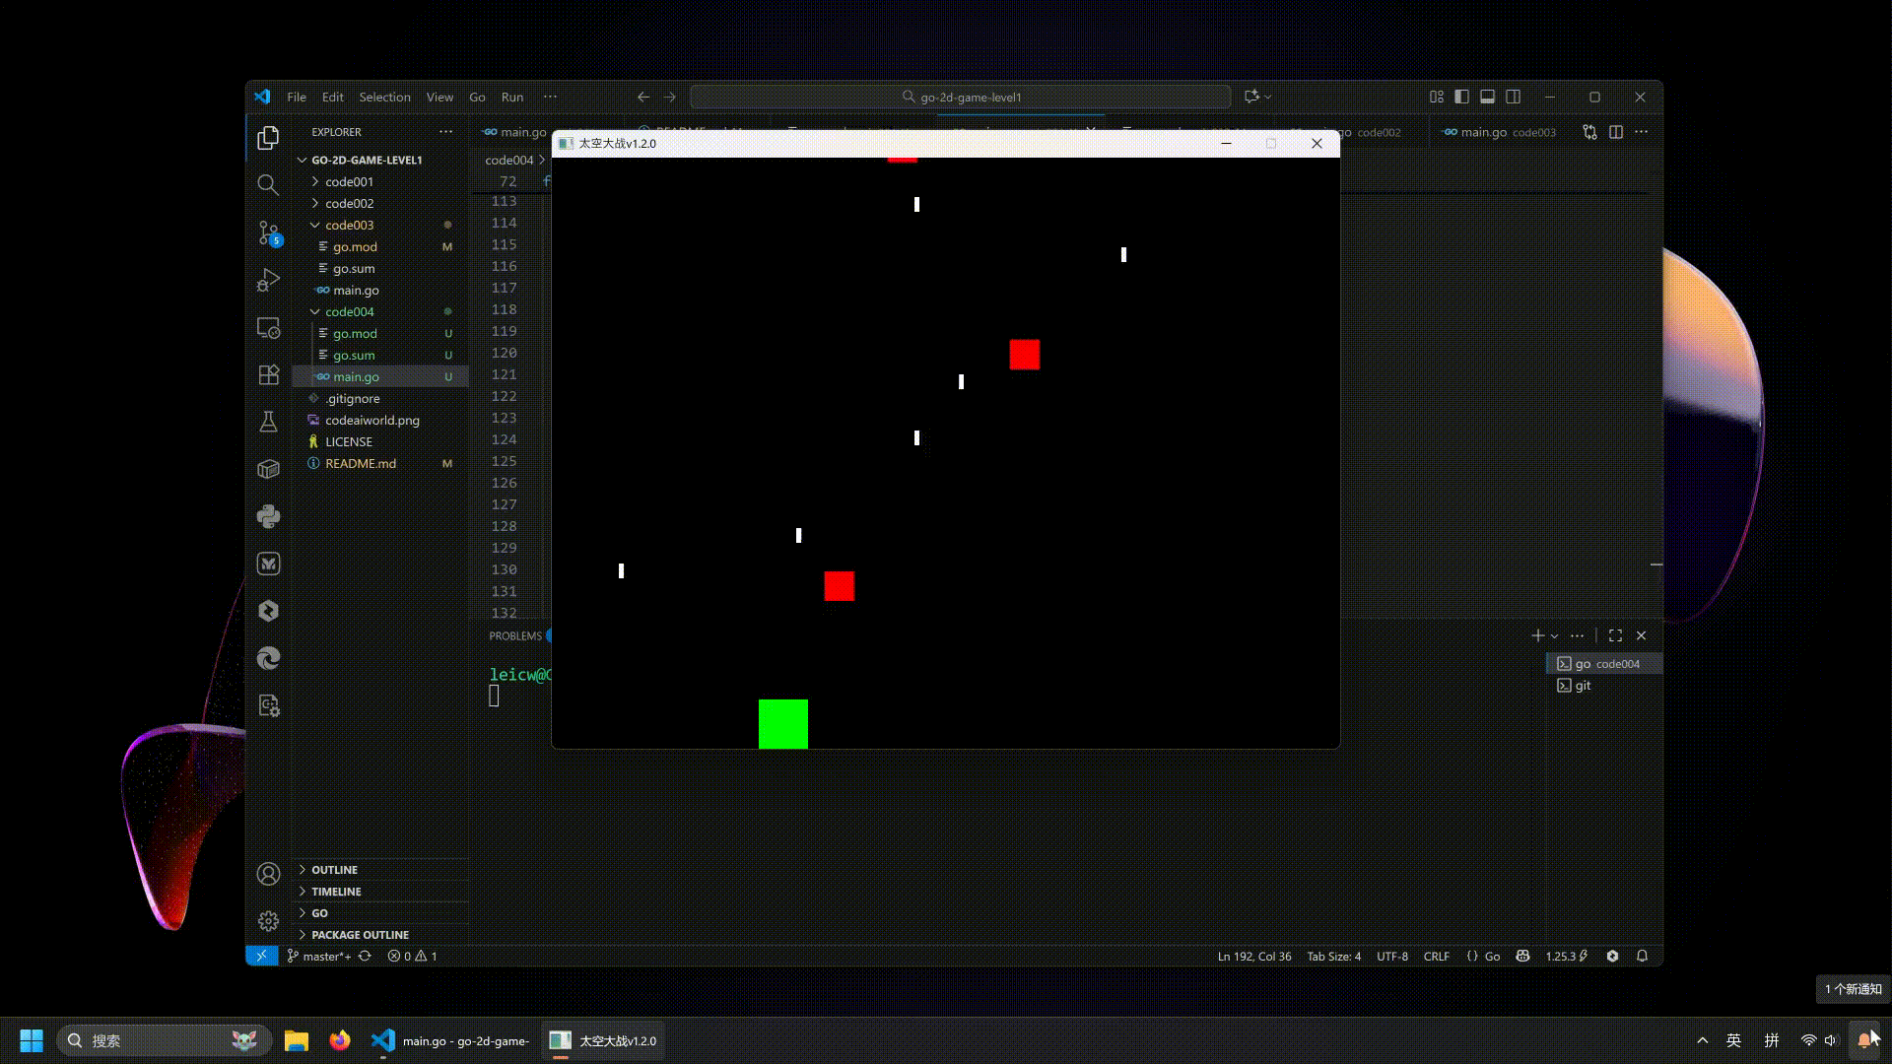Open README.md in the explorer
Viewport: 1892px width, 1064px height.
coord(361,463)
